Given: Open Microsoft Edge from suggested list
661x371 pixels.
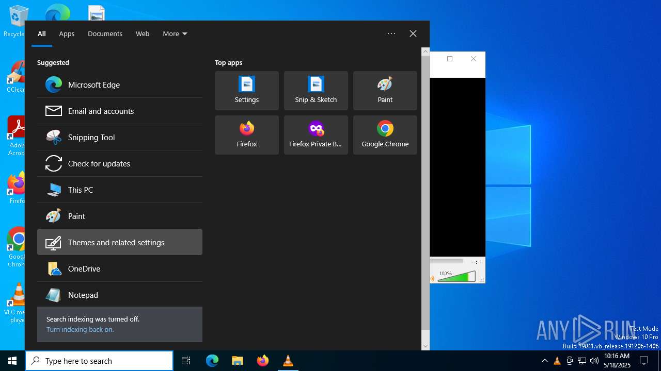Looking at the screenshot, I should [x=120, y=85].
